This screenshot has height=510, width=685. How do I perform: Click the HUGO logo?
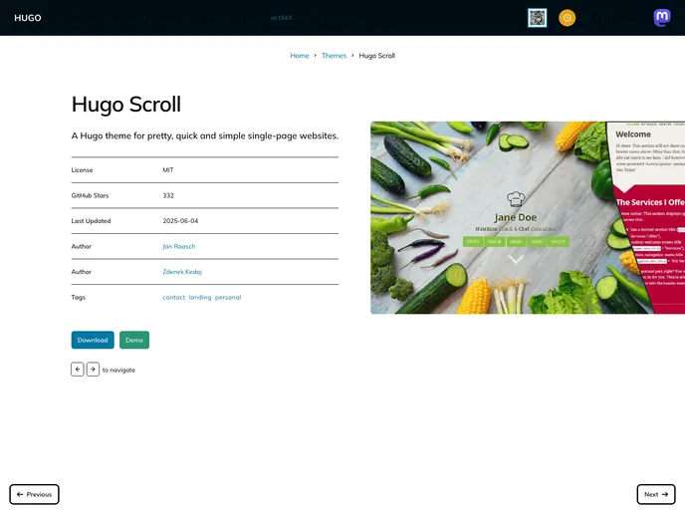28,18
